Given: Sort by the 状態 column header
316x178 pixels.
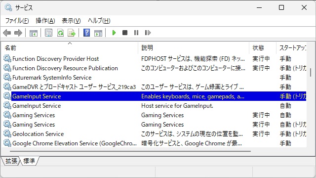Looking at the screenshot, I should click(263, 48).
